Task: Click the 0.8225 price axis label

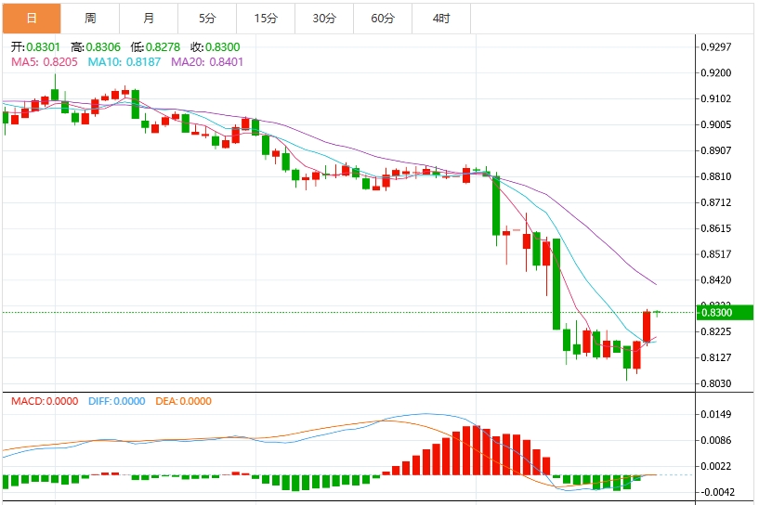Action: pos(716,331)
